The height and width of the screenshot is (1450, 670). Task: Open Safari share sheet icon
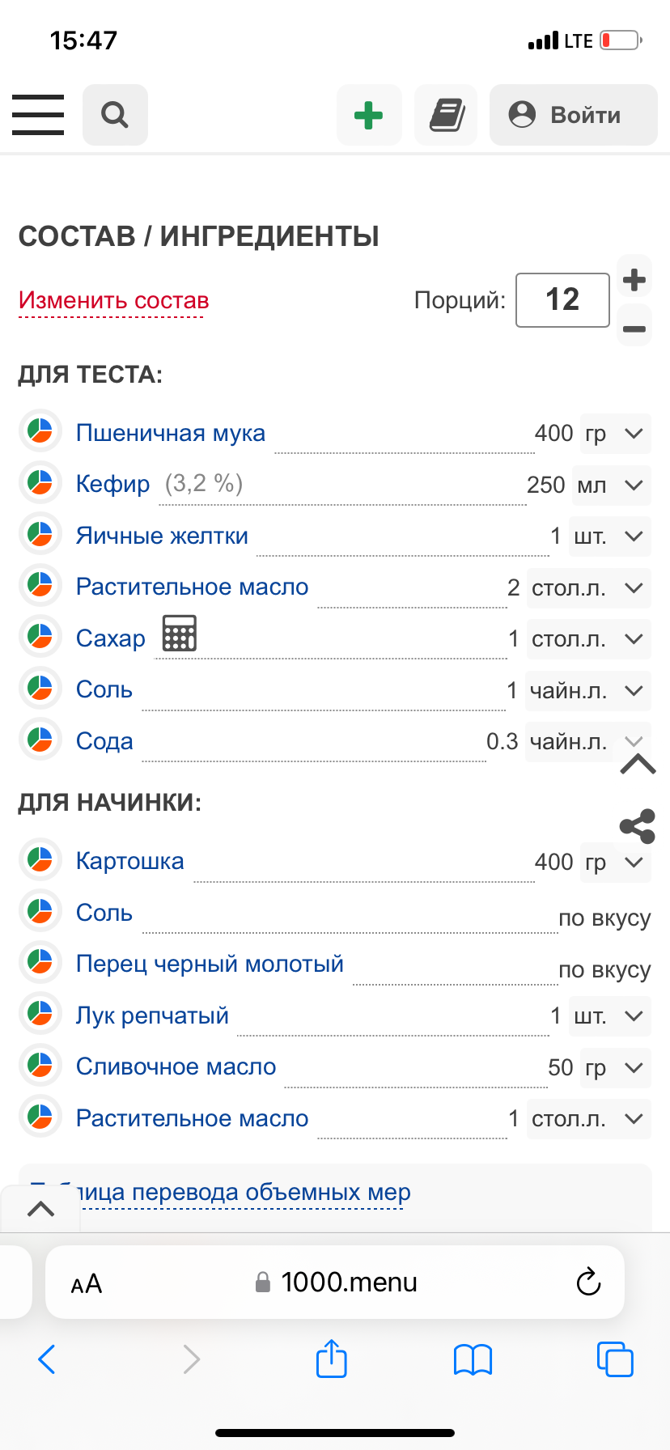coord(331,1359)
